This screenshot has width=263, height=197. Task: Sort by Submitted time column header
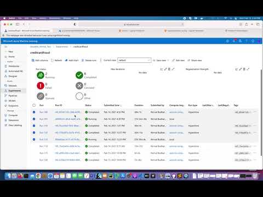112,105
